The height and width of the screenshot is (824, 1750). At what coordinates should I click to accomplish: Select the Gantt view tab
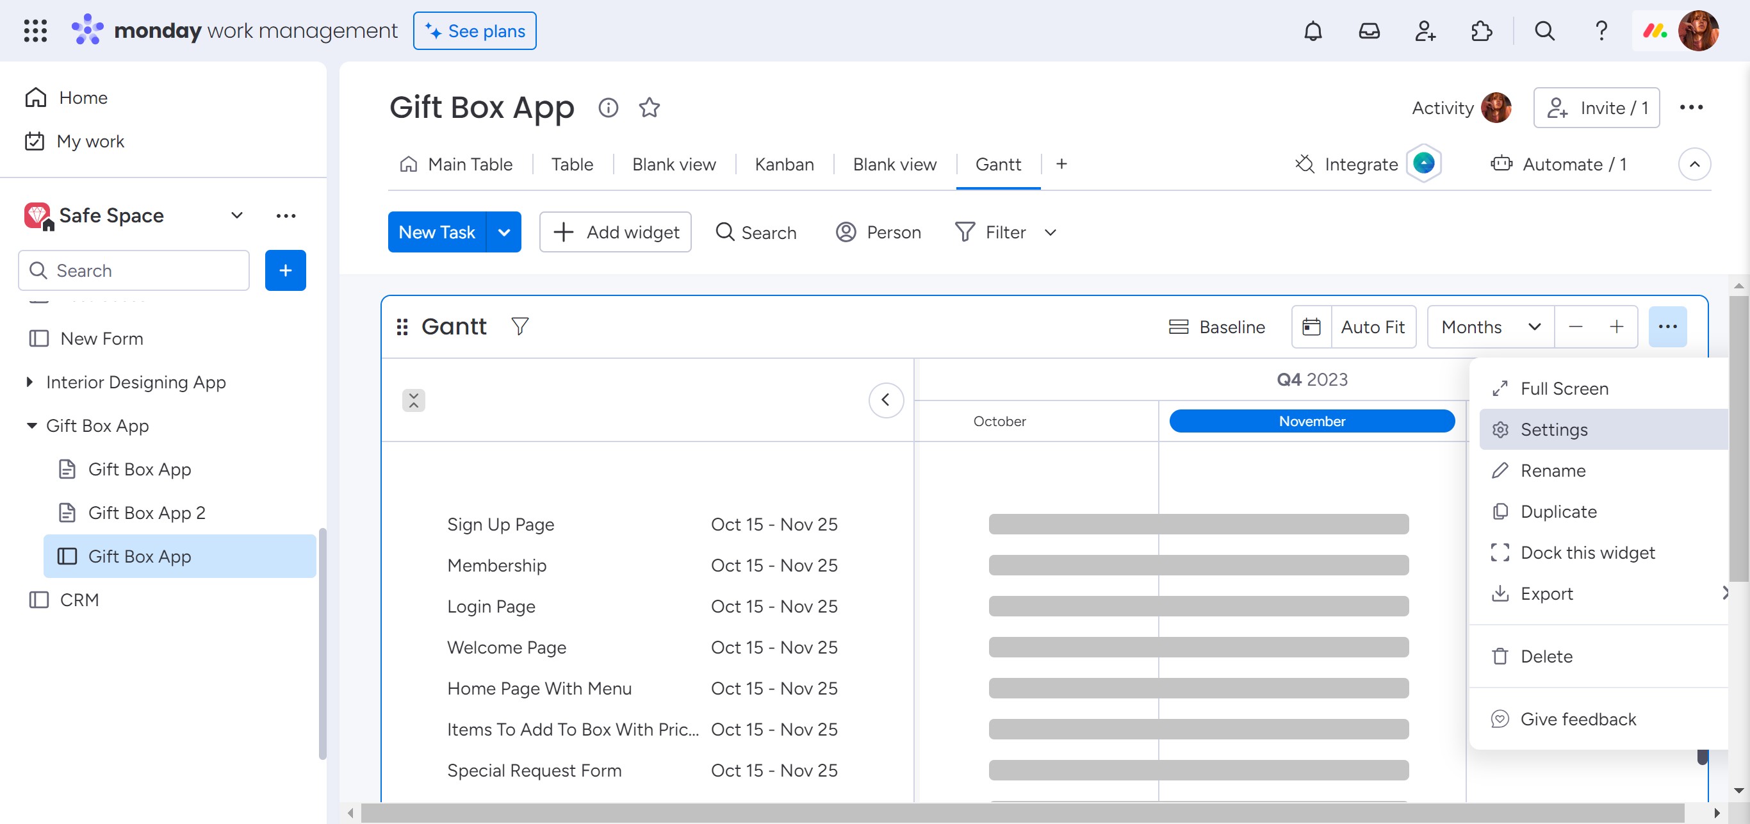point(998,165)
